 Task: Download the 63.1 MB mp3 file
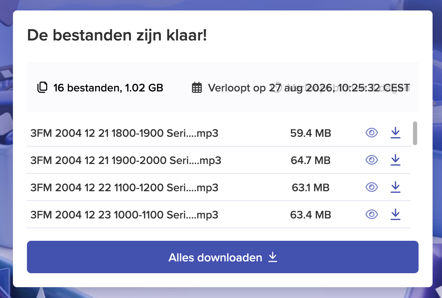click(395, 187)
